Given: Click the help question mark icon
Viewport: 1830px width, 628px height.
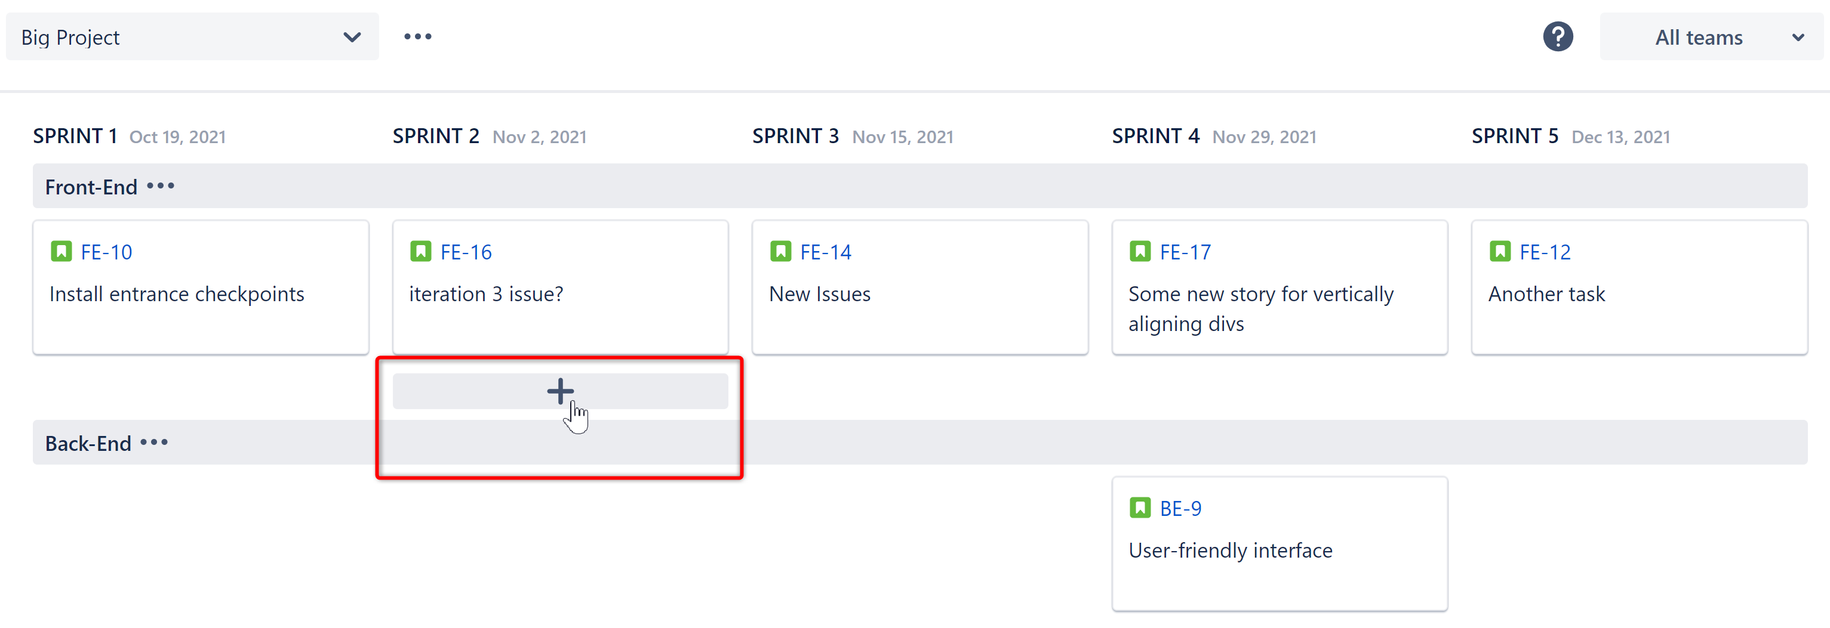Looking at the screenshot, I should click(1557, 37).
